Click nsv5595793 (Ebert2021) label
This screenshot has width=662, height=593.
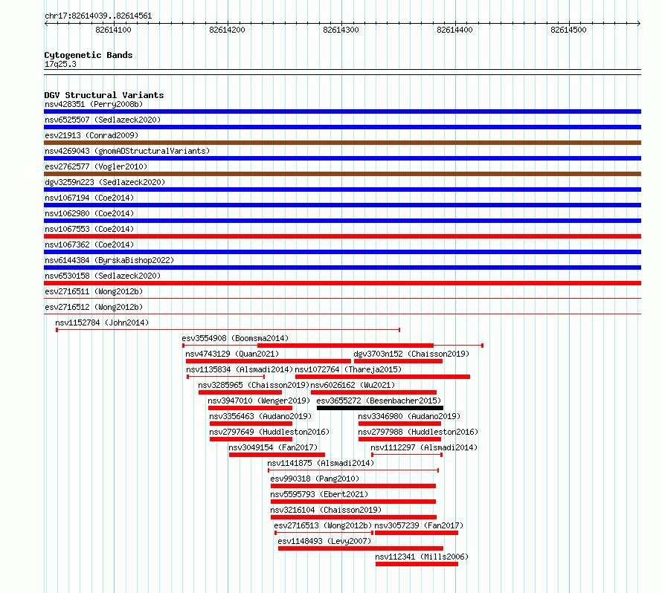click(x=319, y=494)
